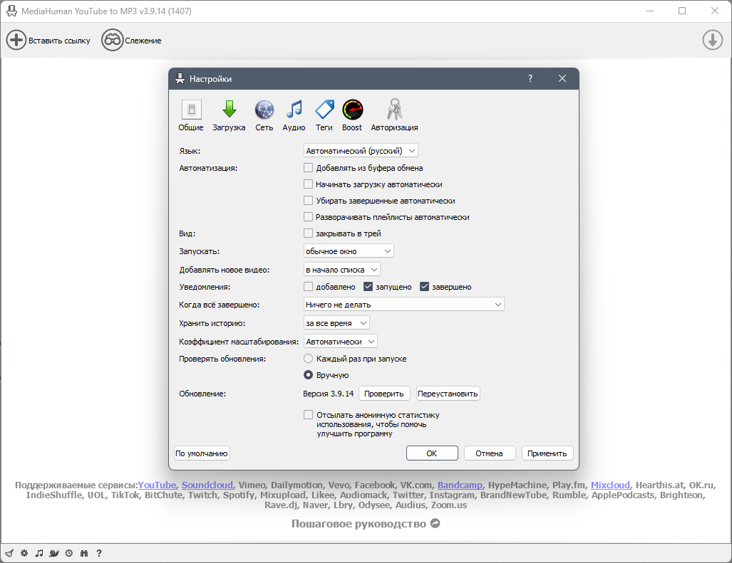The width and height of the screenshot is (732, 563).
Task: Expand the Язык language dropdown
Action: [361, 151]
